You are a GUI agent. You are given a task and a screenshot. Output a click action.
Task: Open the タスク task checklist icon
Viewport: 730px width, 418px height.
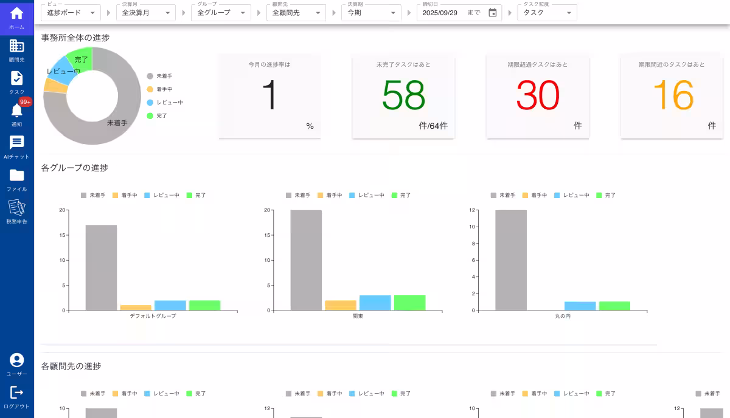pos(17,78)
